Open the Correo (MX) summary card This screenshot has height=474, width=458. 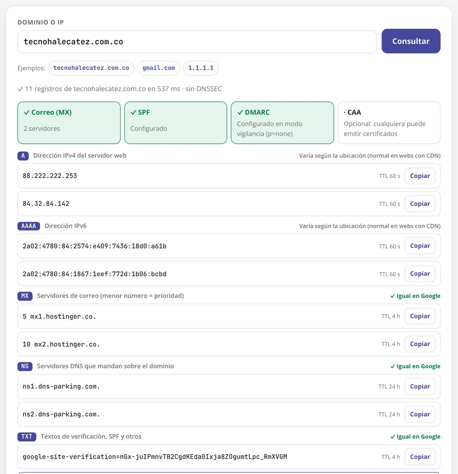tap(69, 123)
